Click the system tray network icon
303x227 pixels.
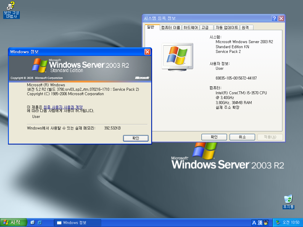[278, 222]
